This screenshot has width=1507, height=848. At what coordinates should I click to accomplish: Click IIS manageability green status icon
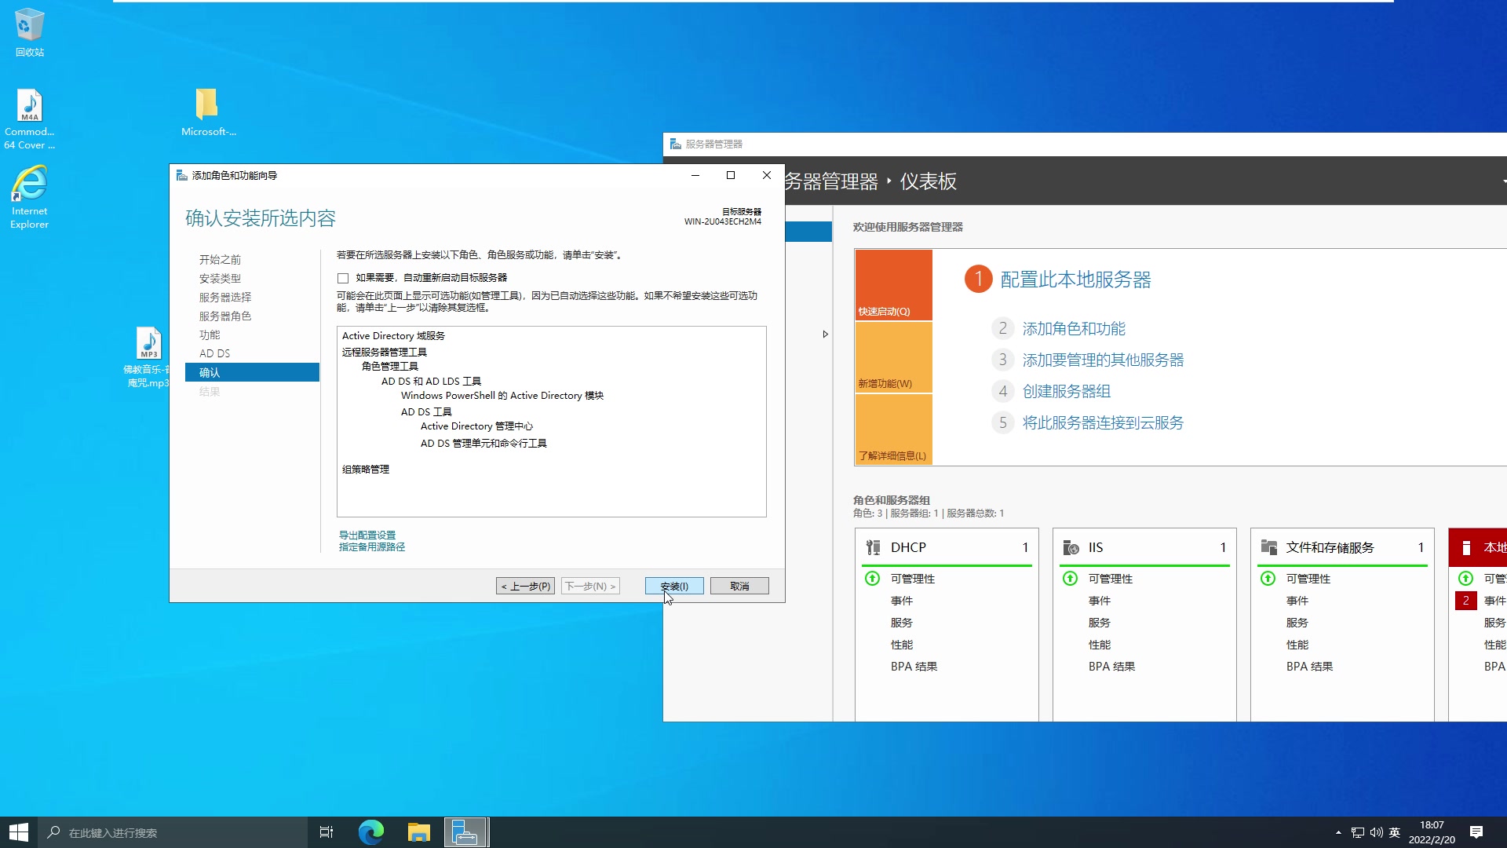1070,579
